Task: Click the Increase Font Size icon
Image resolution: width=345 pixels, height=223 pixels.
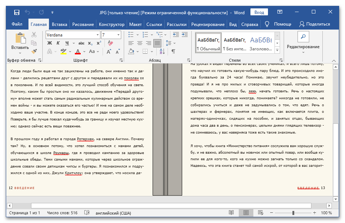Action: (x=109, y=51)
